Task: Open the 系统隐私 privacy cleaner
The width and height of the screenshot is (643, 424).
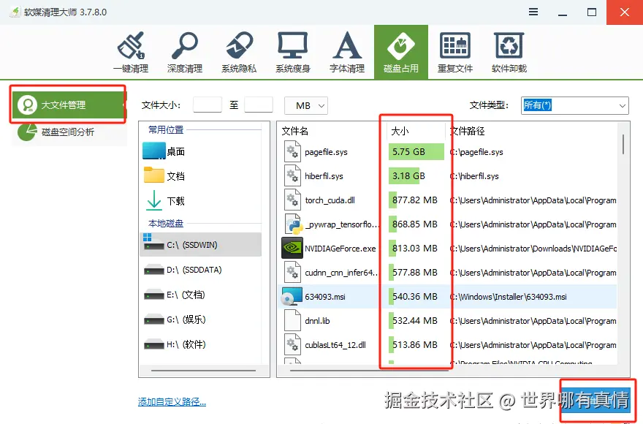Action: [239, 52]
